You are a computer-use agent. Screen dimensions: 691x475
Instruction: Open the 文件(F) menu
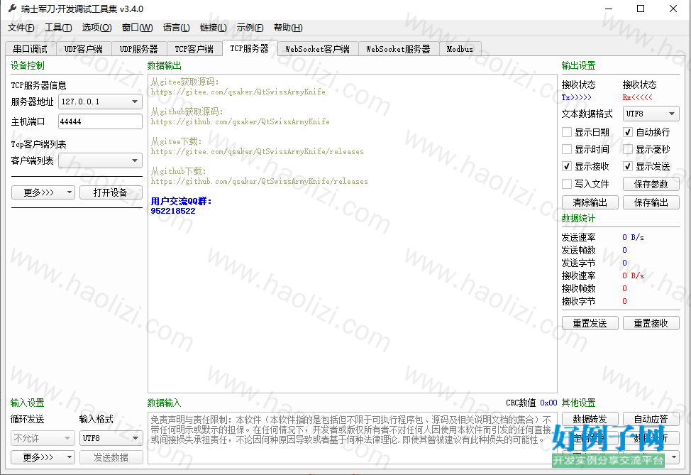21,28
